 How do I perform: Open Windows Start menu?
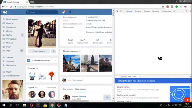click(x=4, y=105)
